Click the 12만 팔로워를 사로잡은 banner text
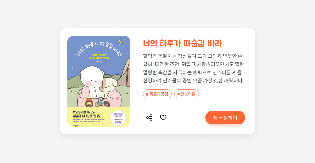Screen dimensions: 315x163 (83, 112)
